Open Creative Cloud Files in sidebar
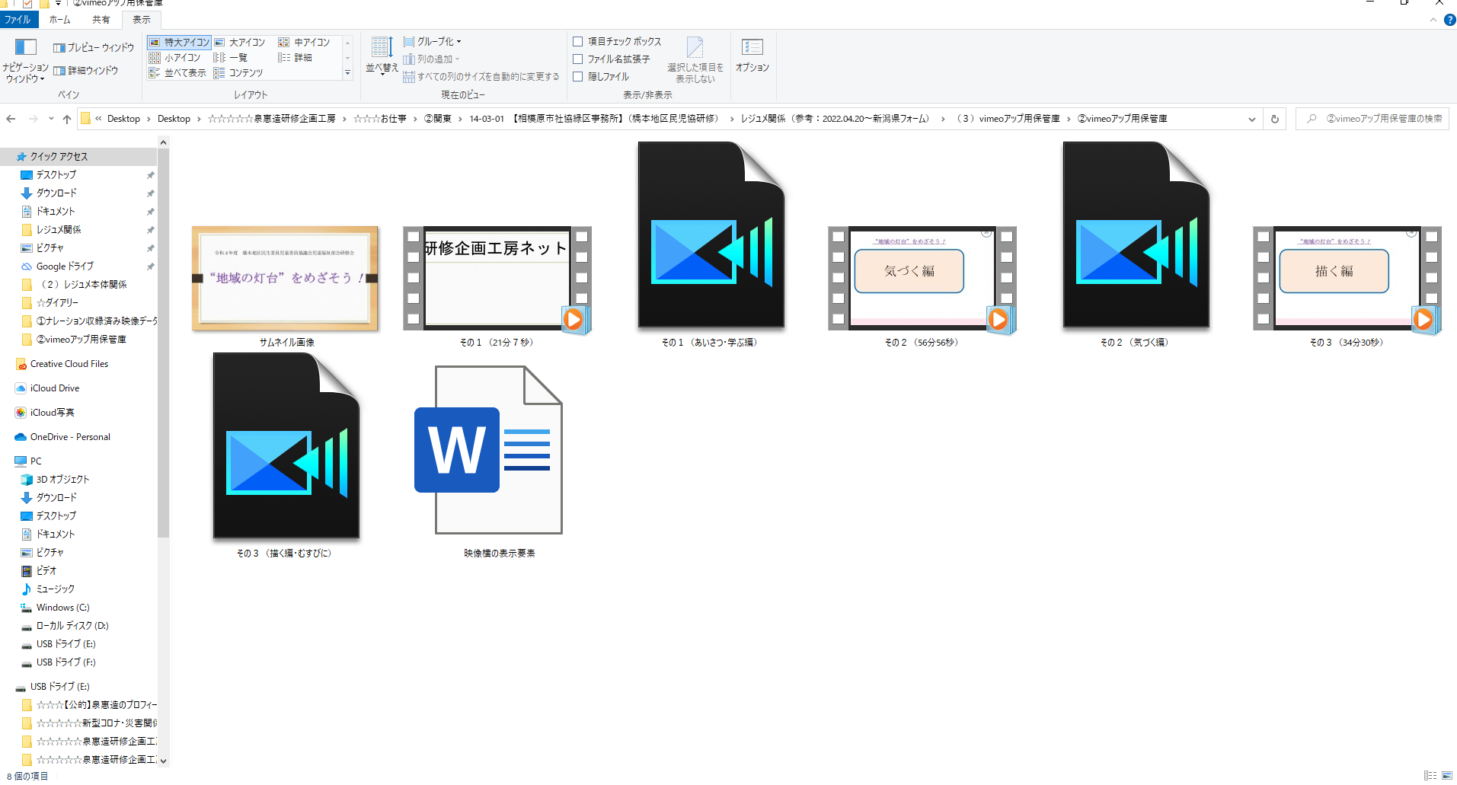This screenshot has height=785, width=1457. [x=69, y=364]
